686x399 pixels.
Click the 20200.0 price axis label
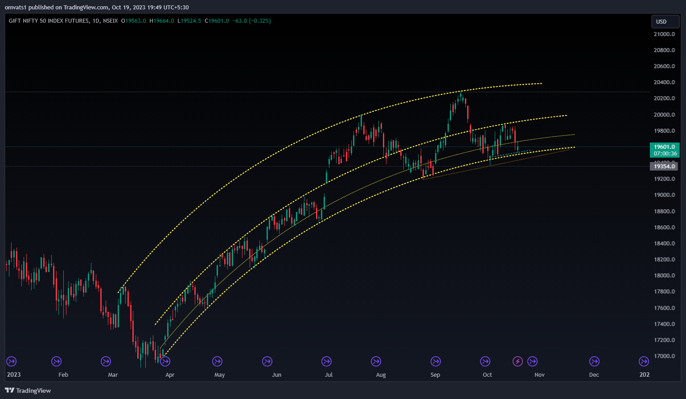pos(664,98)
